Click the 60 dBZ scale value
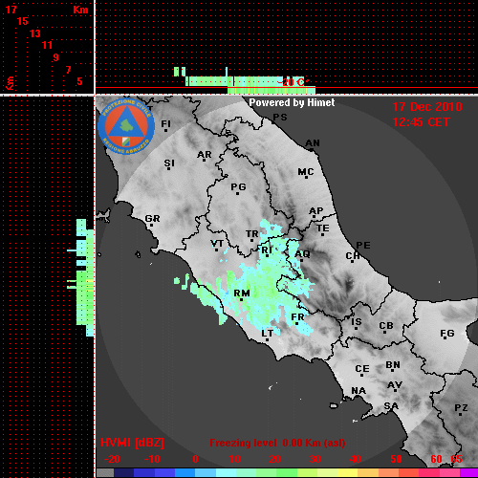Image resolution: width=478 pixels, height=478 pixels. (436, 459)
